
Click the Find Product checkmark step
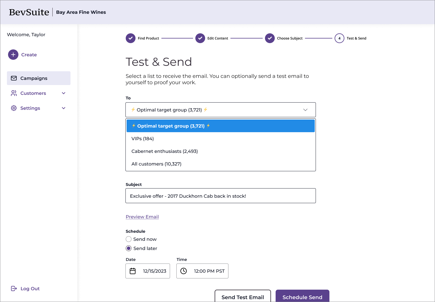(x=131, y=38)
